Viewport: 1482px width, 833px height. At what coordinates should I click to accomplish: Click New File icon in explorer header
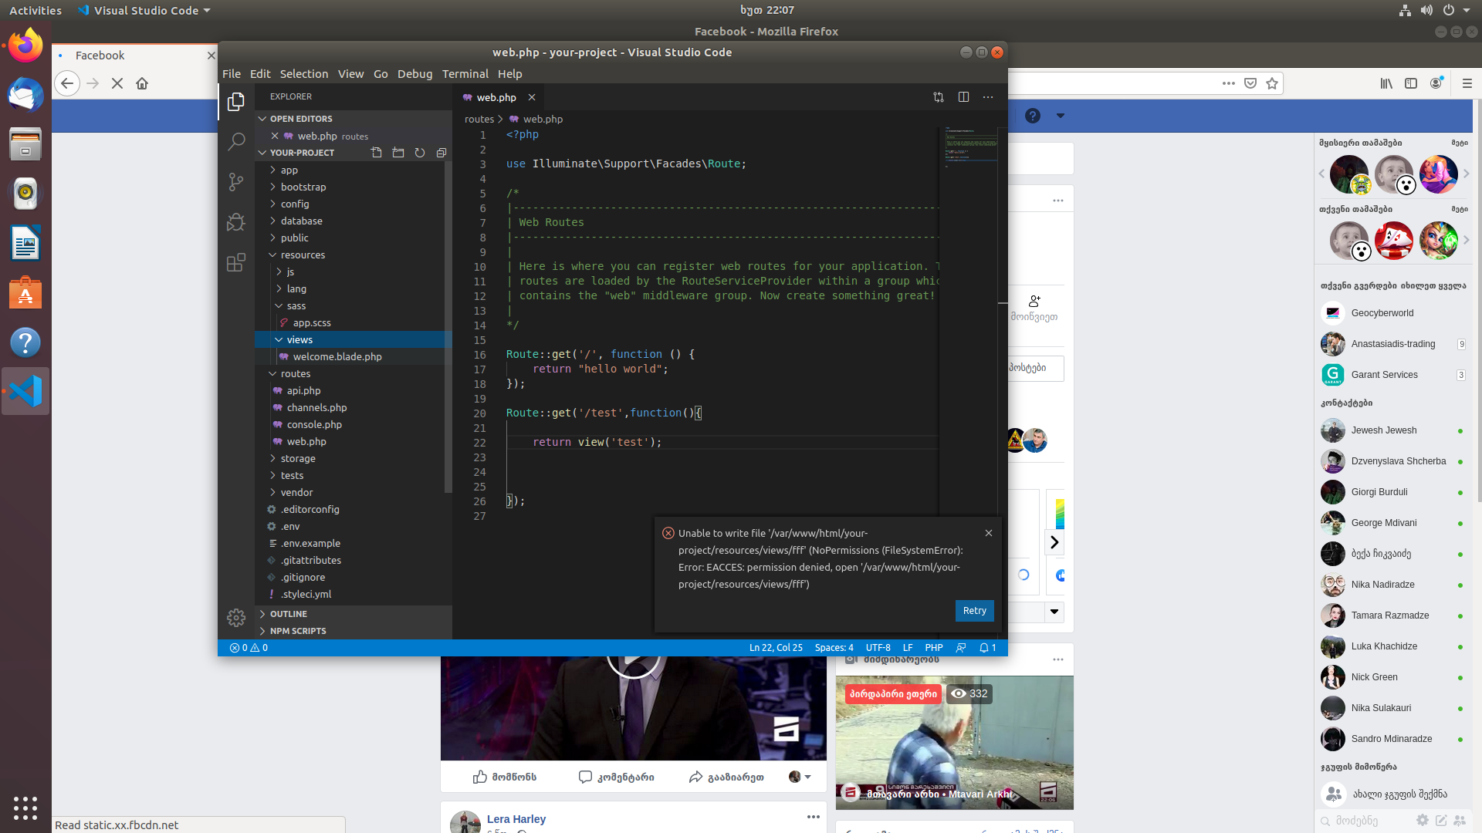click(377, 153)
